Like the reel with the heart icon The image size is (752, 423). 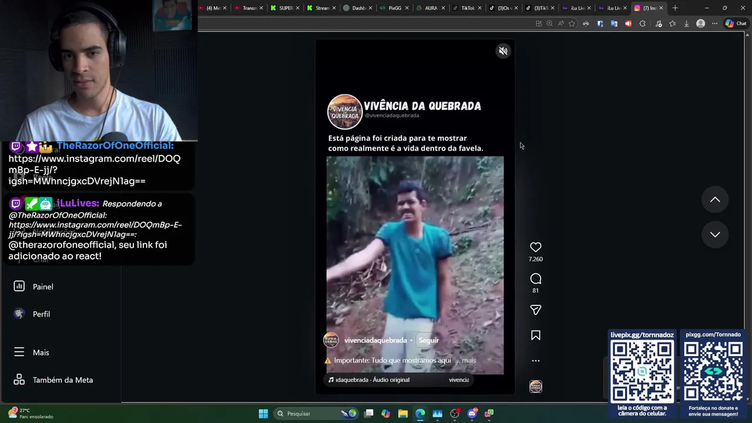[535, 247]
